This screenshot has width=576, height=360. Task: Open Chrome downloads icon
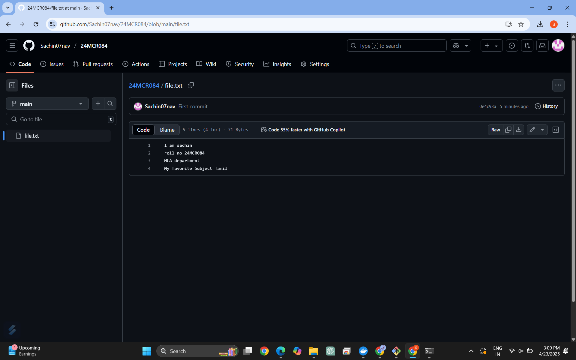point(540,24)
